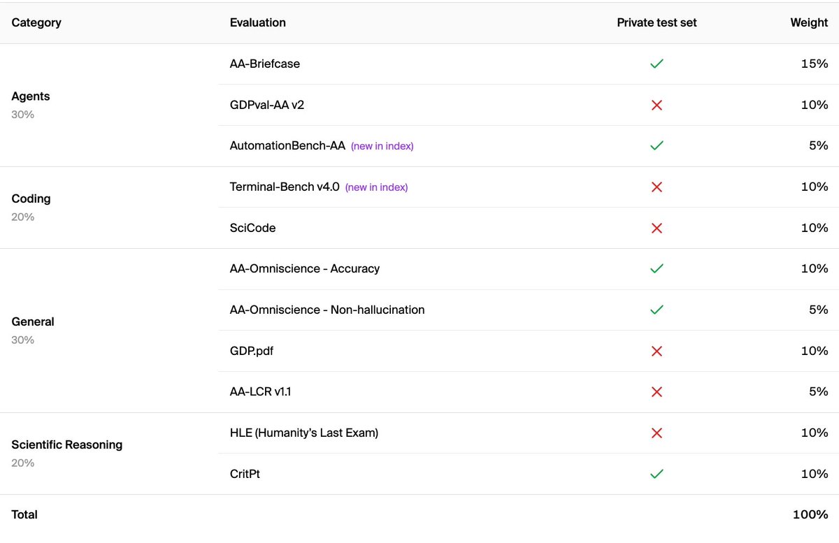Screen dimensions: 839x543
Task: Select AA-Omniscience - Accuracy evaluation name
Action: click(305, 268)
